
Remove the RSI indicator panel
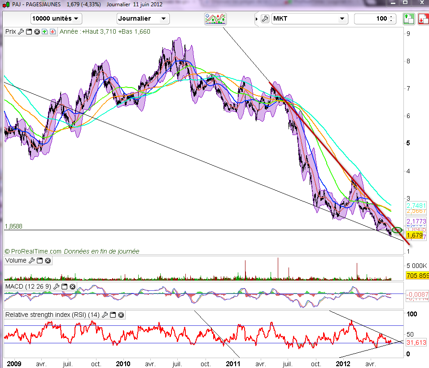pos(121,315)
